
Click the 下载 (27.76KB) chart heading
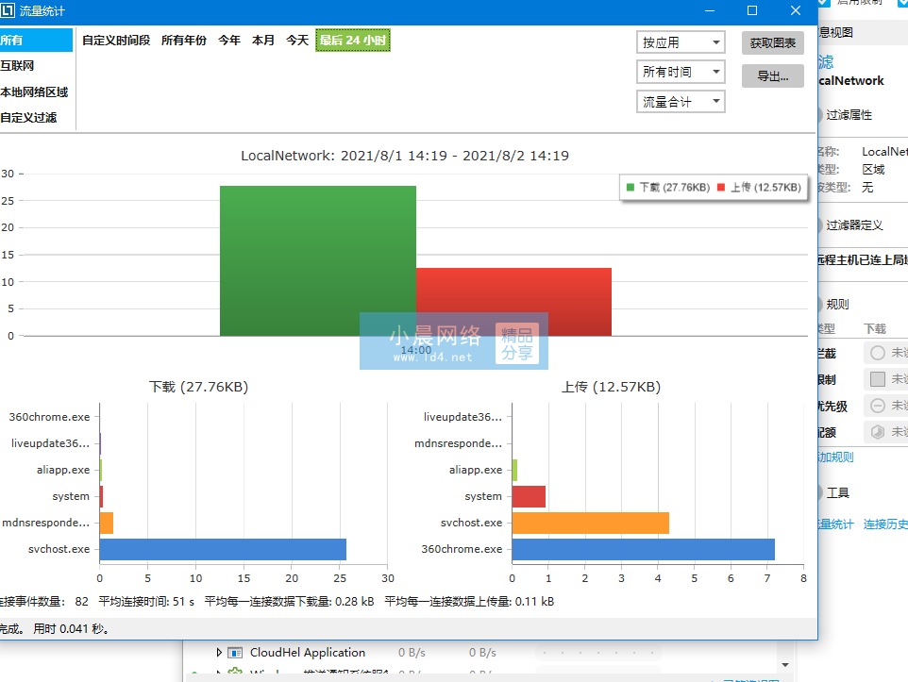click(x=198, y=387)
